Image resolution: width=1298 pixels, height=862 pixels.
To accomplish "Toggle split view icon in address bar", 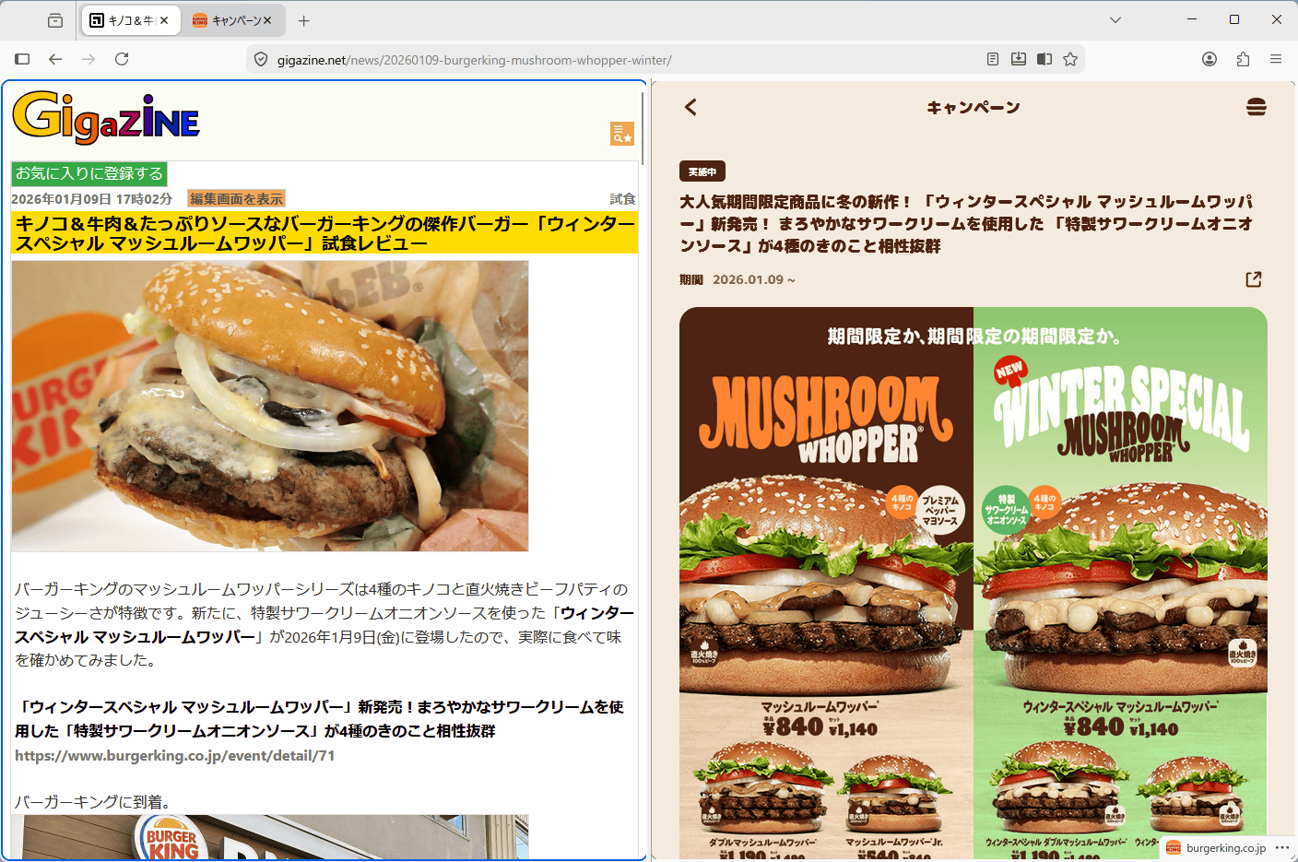I will click(x=1044, y=59).
